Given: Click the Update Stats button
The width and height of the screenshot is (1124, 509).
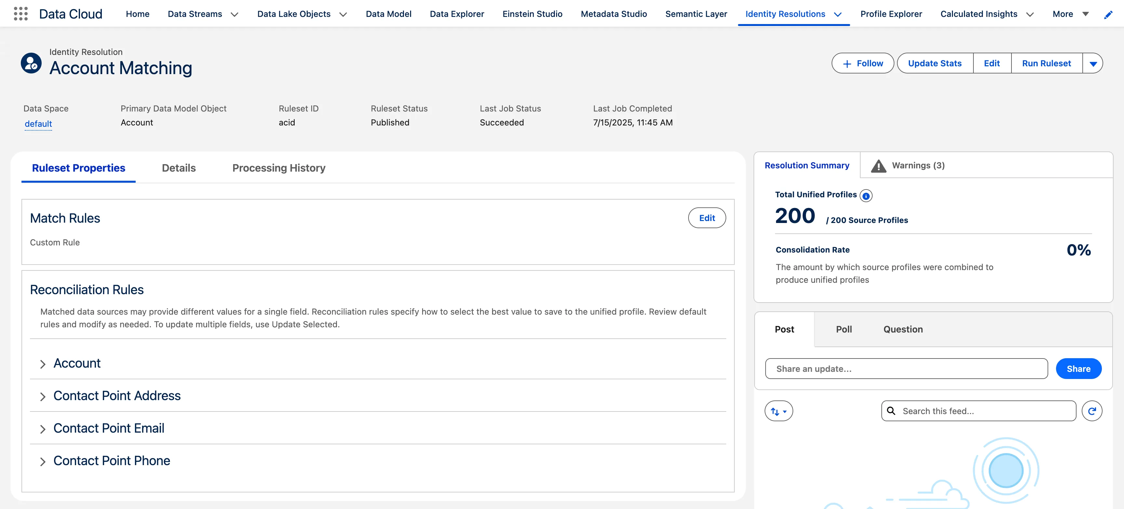Looking at the screenshot, I should click(935, 64).
